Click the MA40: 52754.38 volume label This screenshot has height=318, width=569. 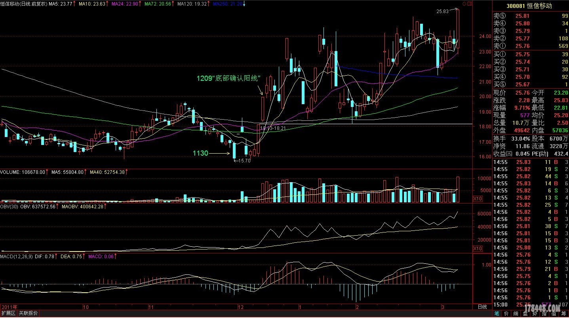[x=107, y=172]
